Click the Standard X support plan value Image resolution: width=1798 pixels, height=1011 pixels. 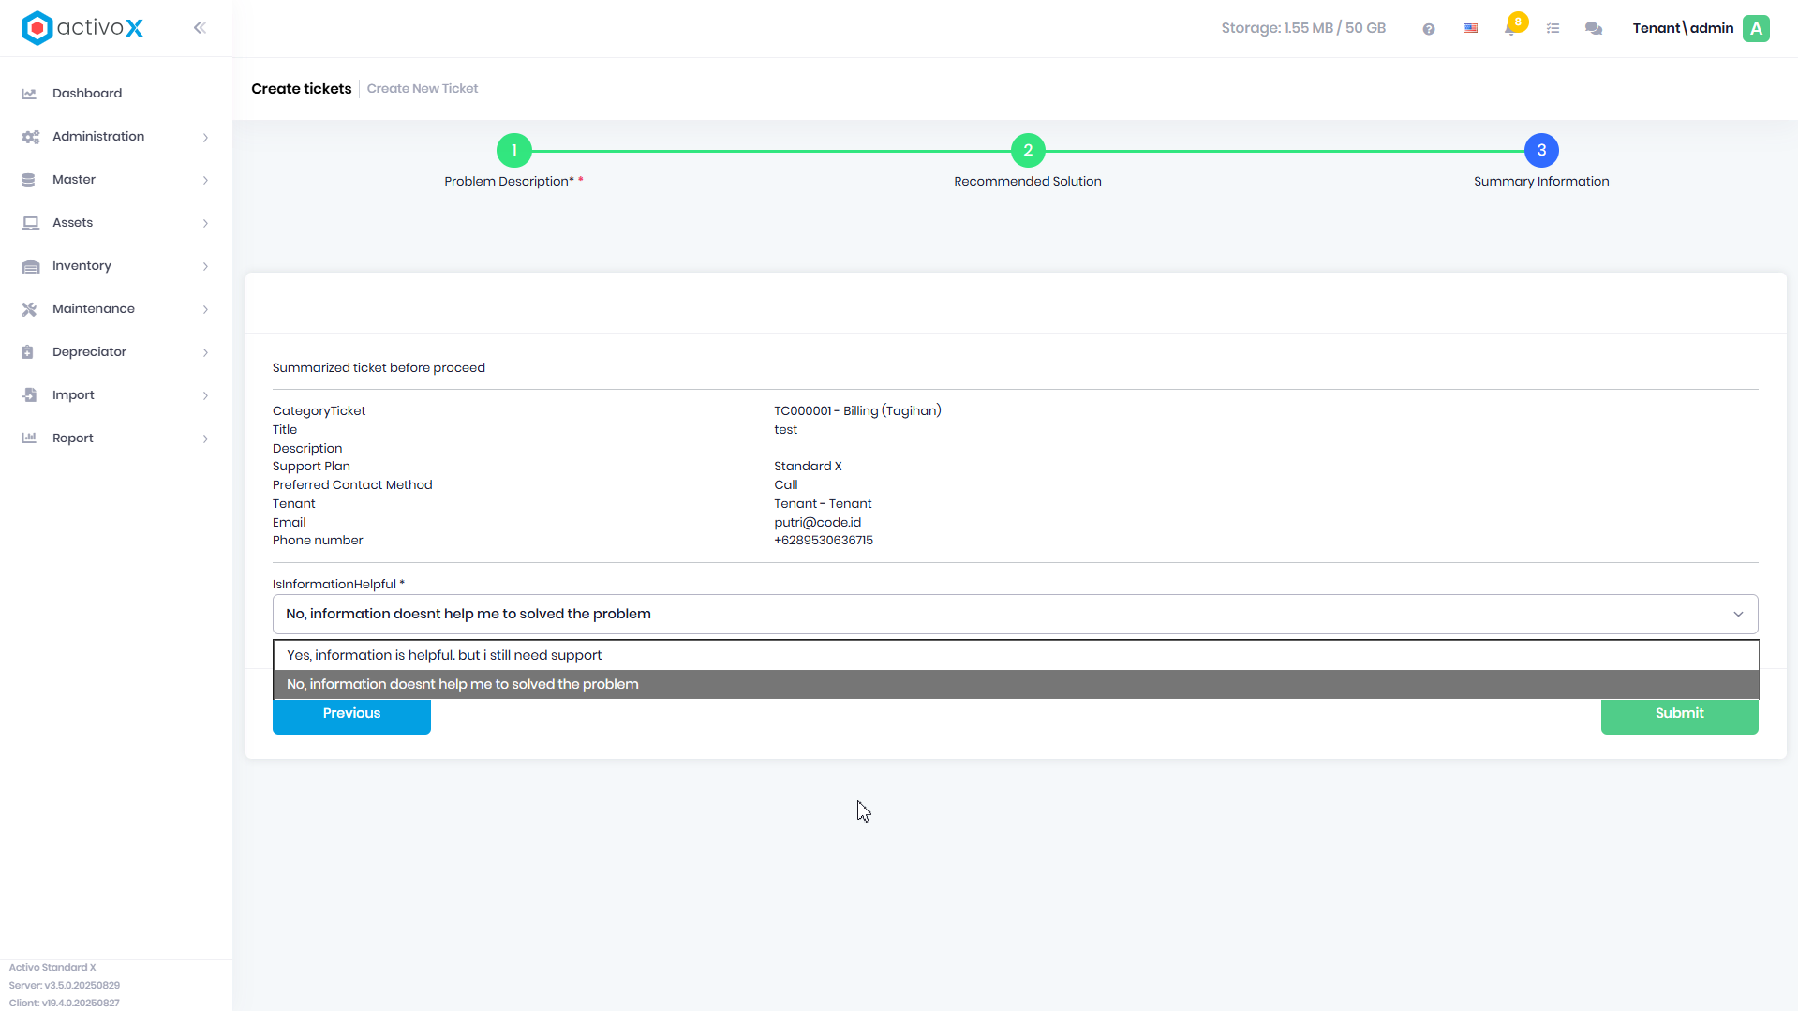[x=808, y=467]
